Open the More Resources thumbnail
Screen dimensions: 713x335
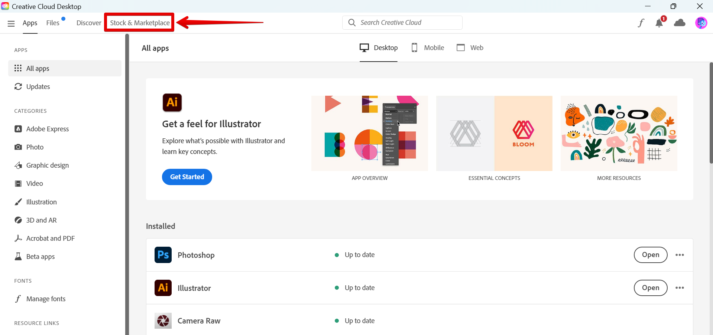(x=619, y=134)
